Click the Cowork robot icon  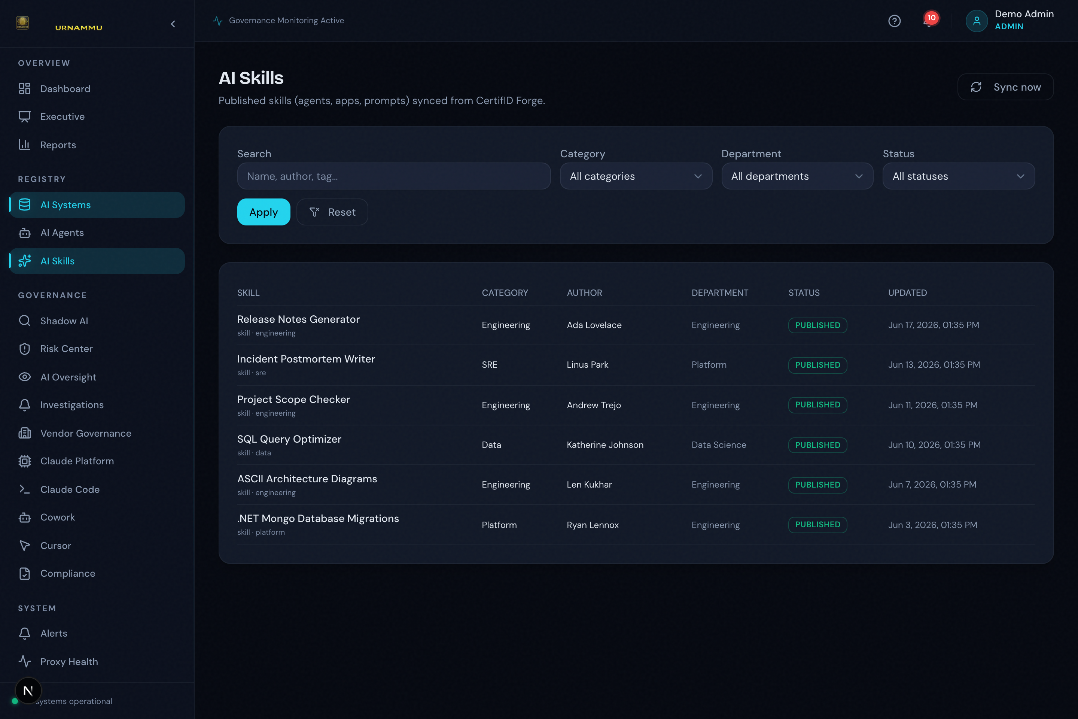pos(25,517)
